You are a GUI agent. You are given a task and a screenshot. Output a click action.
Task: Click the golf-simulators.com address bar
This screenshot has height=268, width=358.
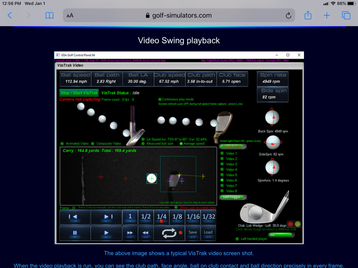pyautogui.click(x=179, y=15)
